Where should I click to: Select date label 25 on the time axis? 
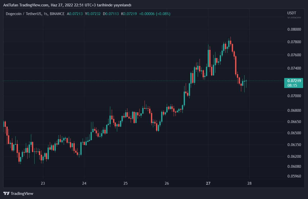pyautogui.click(x=125, y=183)
